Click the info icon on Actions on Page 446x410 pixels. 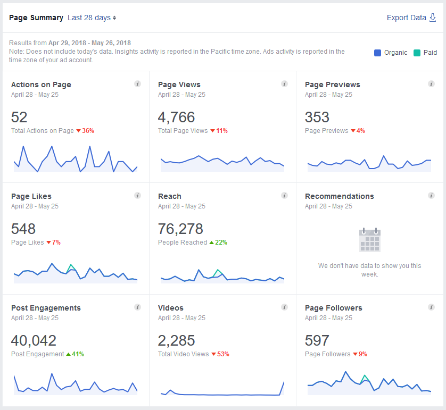point(137,84)
